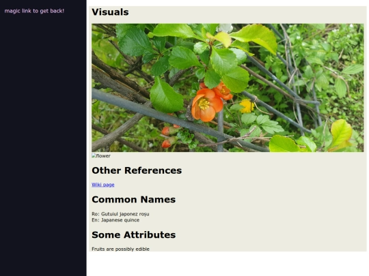Open the Wiki page link

pos(103,185)
